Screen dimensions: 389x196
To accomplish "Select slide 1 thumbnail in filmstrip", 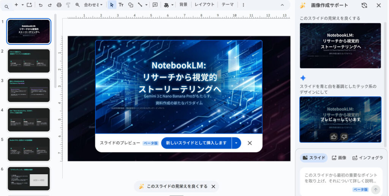I will tap(29, 31).
